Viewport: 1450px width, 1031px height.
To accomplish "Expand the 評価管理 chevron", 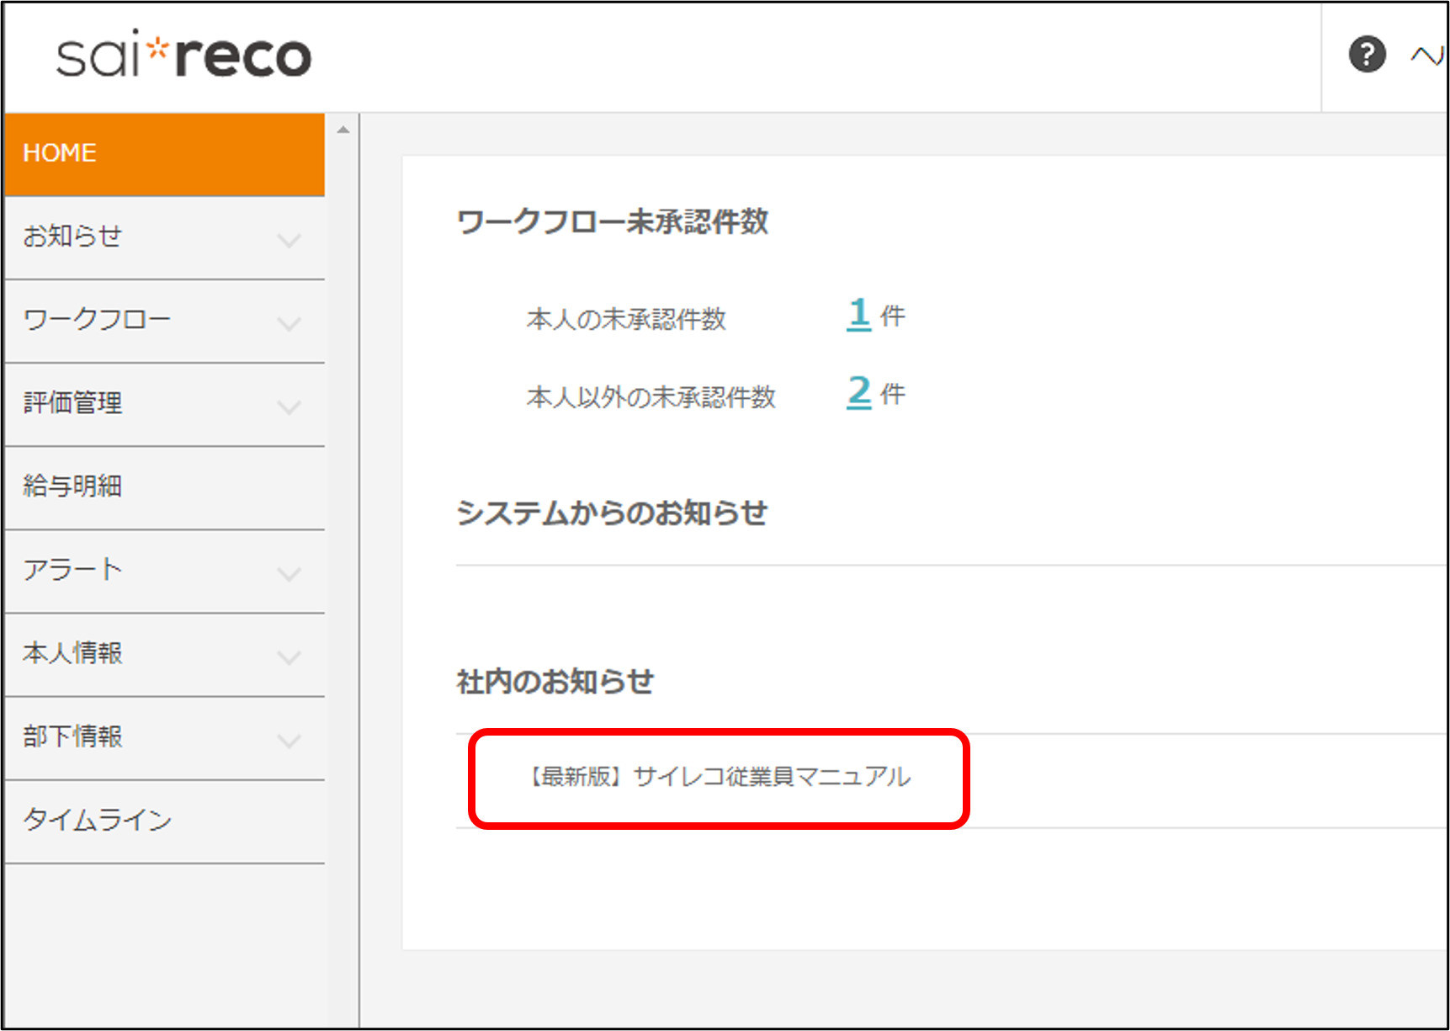I will click(x=289, y=407).
